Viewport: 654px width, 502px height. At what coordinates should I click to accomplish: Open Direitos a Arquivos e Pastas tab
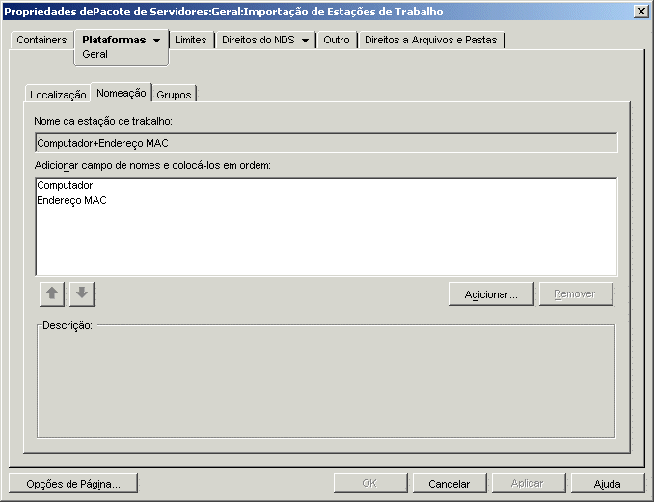click(431, 40)
